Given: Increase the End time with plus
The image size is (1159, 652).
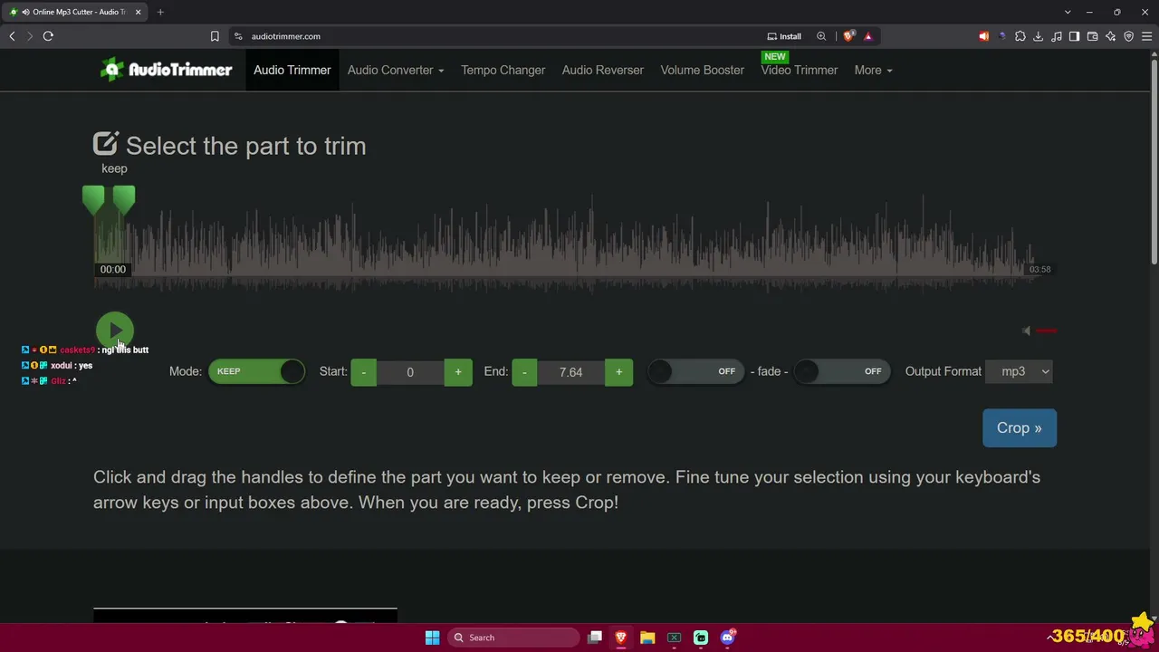Looking at the screenshot, I should pos(619,372).
